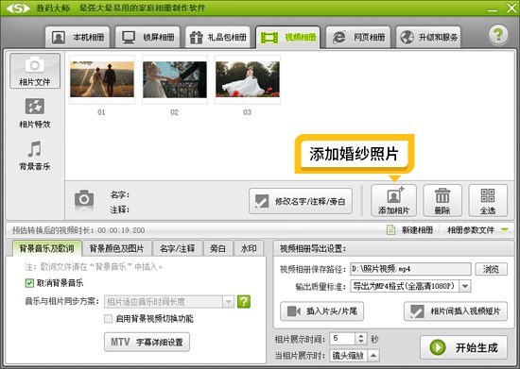
Task: Enable the 启用背景视频切换功能 checkbox
Action: coord(108,319)
